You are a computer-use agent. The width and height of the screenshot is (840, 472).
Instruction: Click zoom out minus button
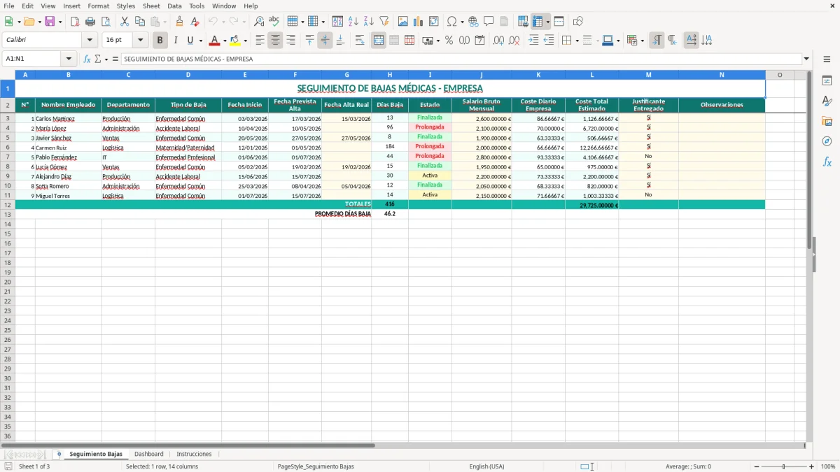click(x=757, y=466)
